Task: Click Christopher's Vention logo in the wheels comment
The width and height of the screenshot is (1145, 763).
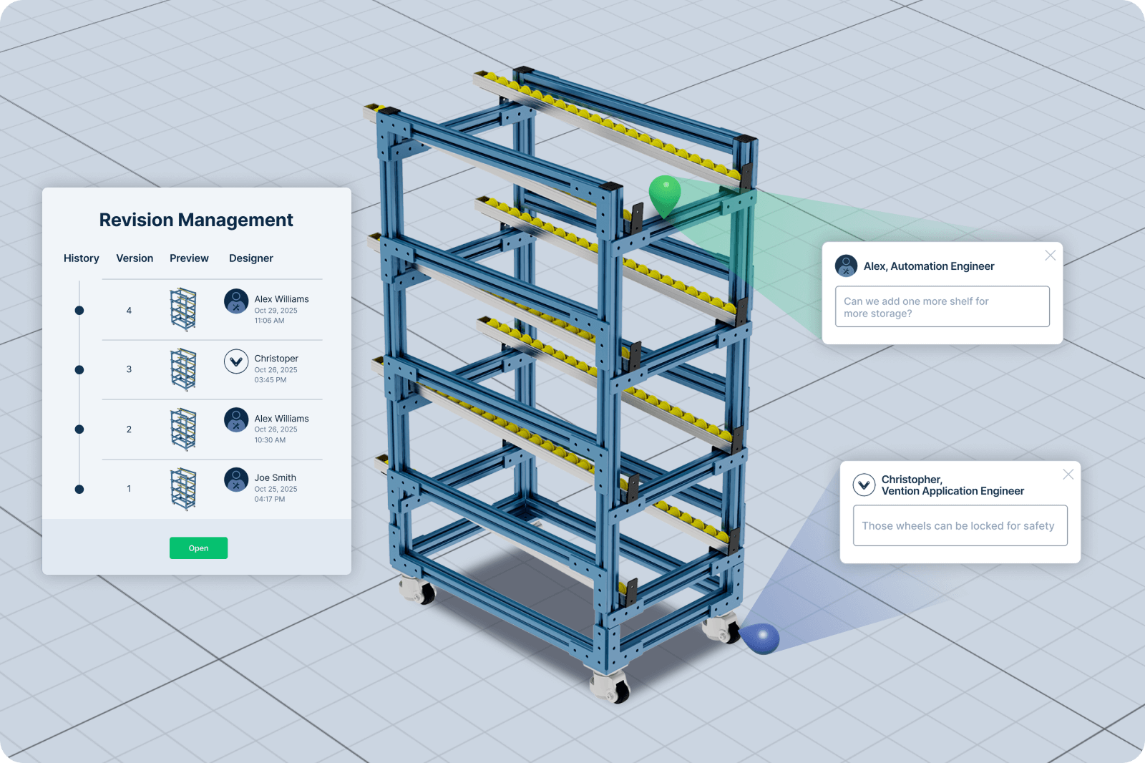Action: coord(864,485)
